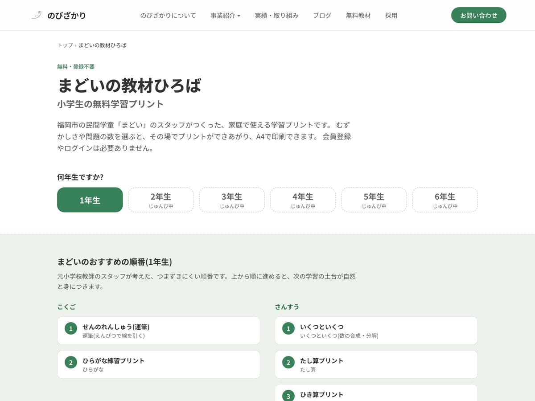Click the 無料・登録不要 label
535x401 pixels.
(76, 66)
